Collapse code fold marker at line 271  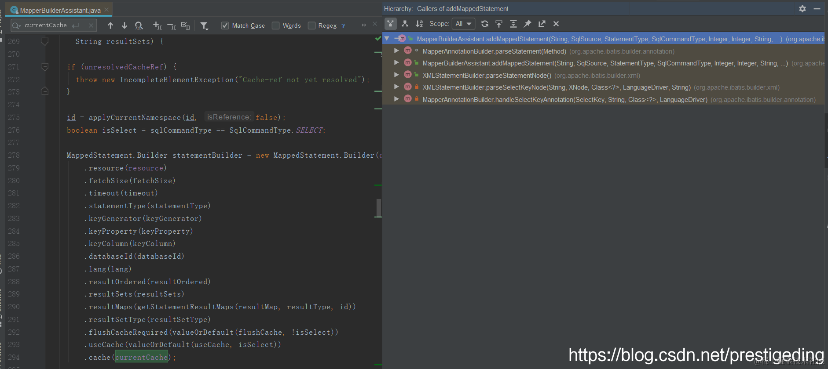coord(45,67)
